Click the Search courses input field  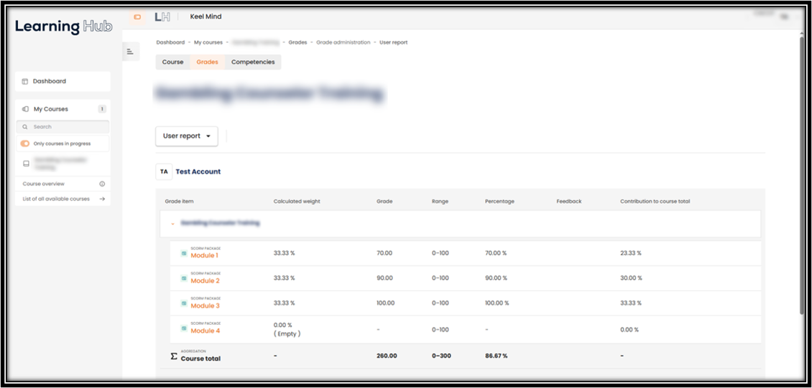(x=63, y=126)
